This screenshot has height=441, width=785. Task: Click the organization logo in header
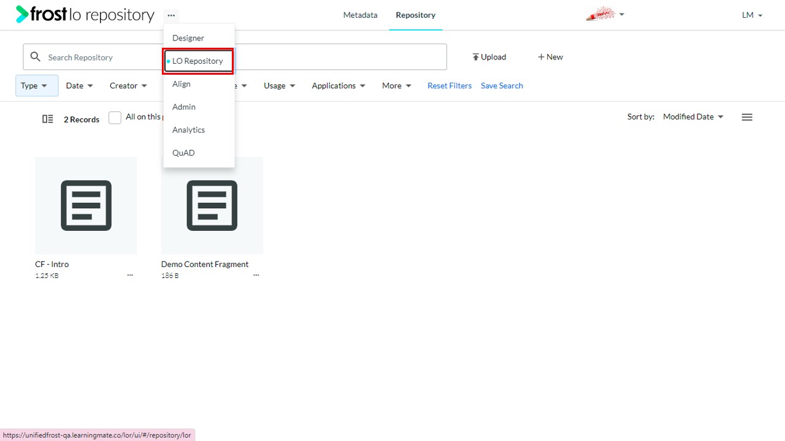[601, 14]
